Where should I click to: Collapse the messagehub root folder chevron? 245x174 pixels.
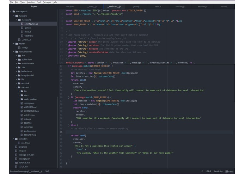[11, 11]
